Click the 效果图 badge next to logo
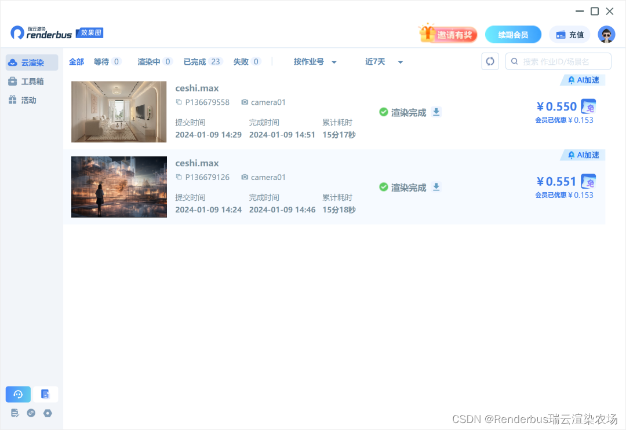Viewport: 626px width, 430px height. coord(90,32)
